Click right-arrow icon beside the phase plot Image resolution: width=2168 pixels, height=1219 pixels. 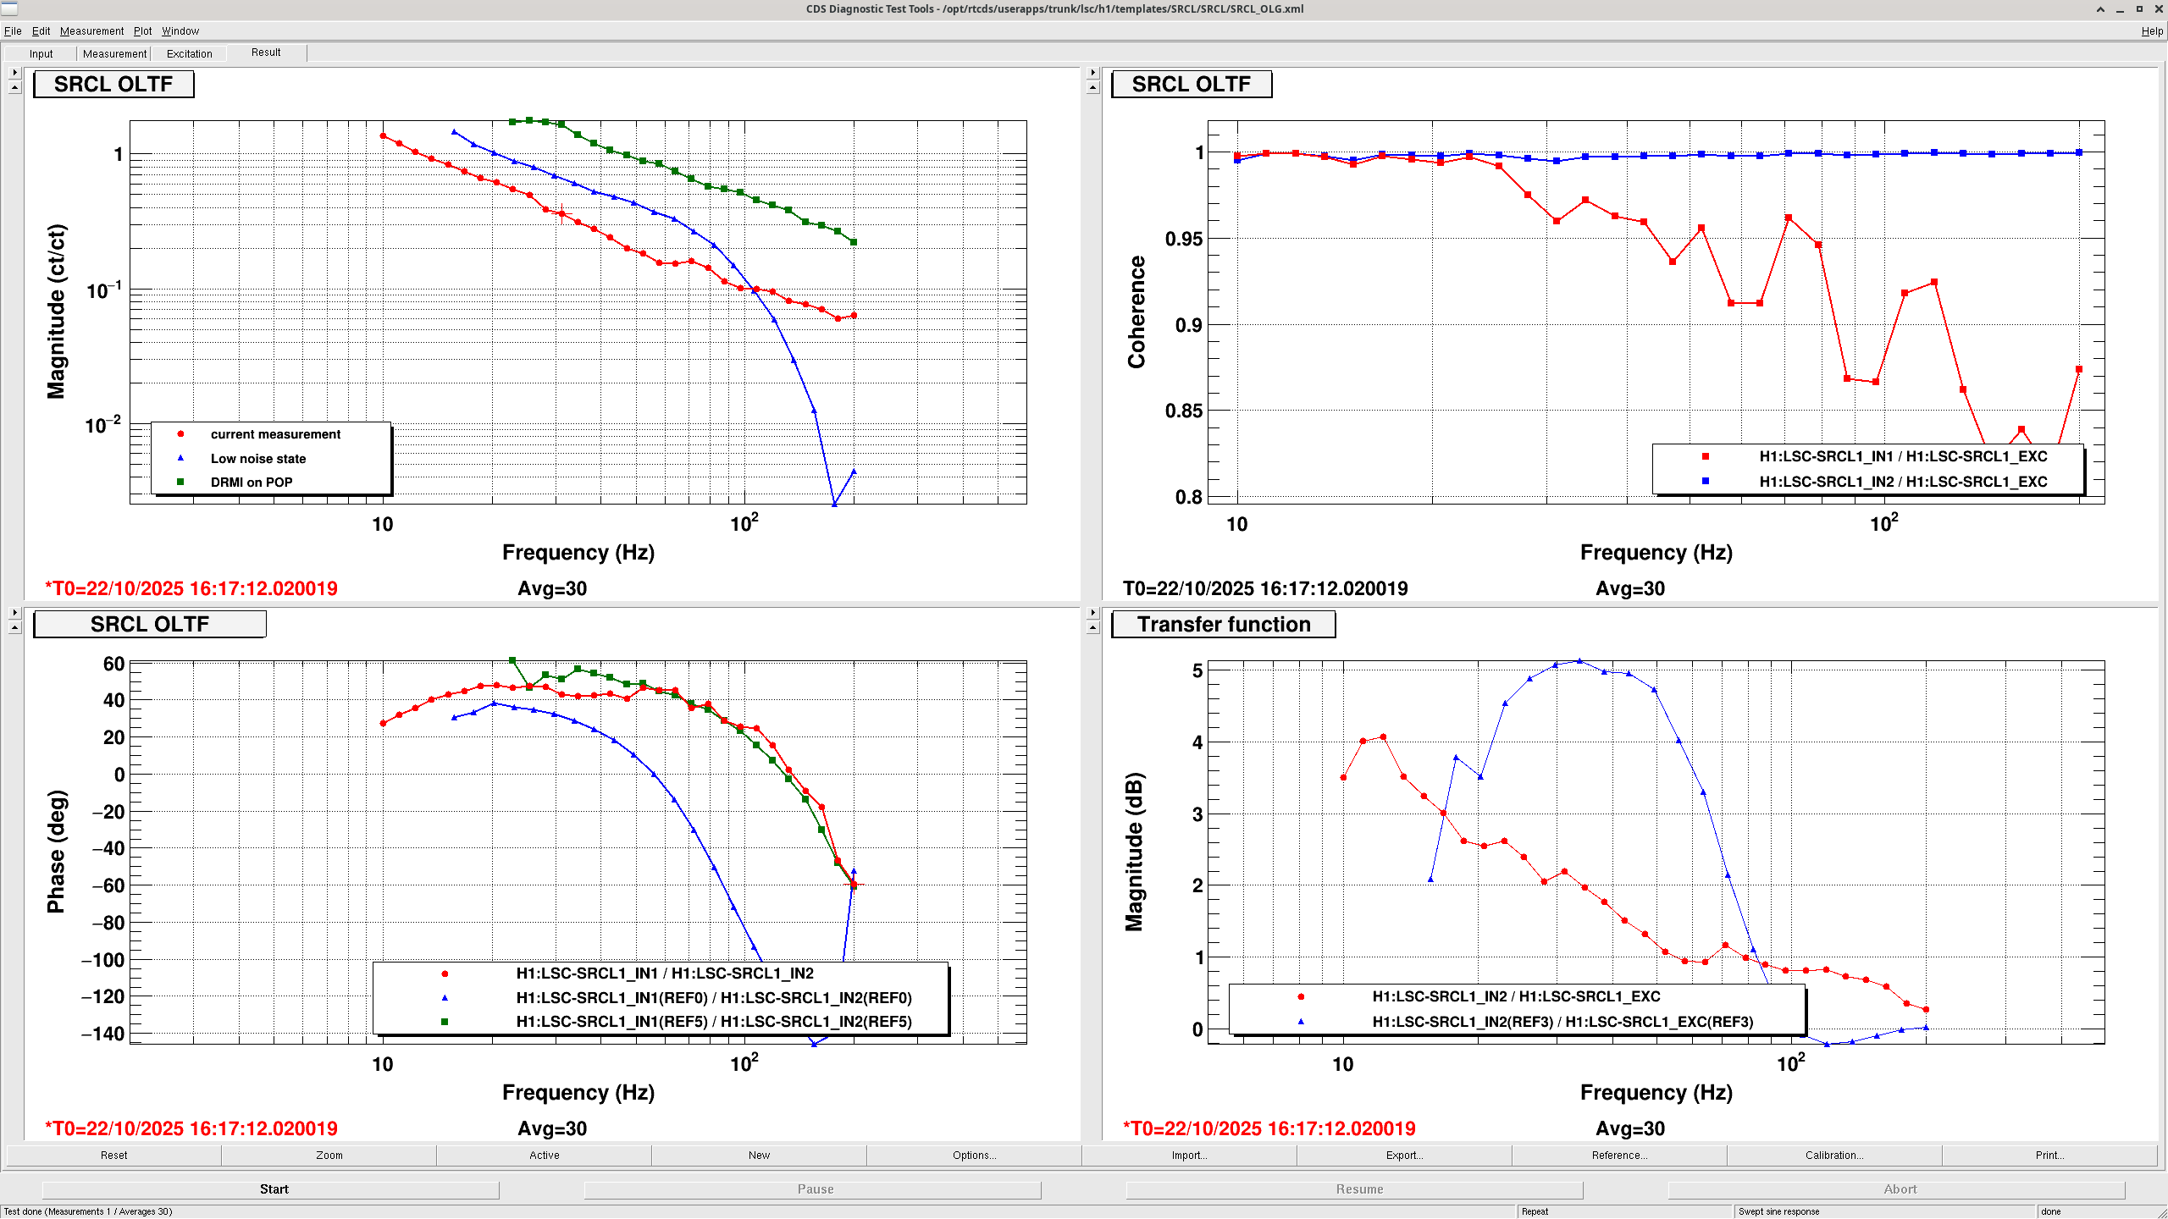pyautogui.click(x=14, y=612)
